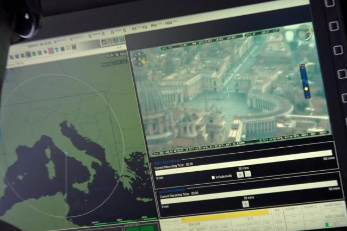
Task: Start video recording with the first control button
Action: point(240,174)
